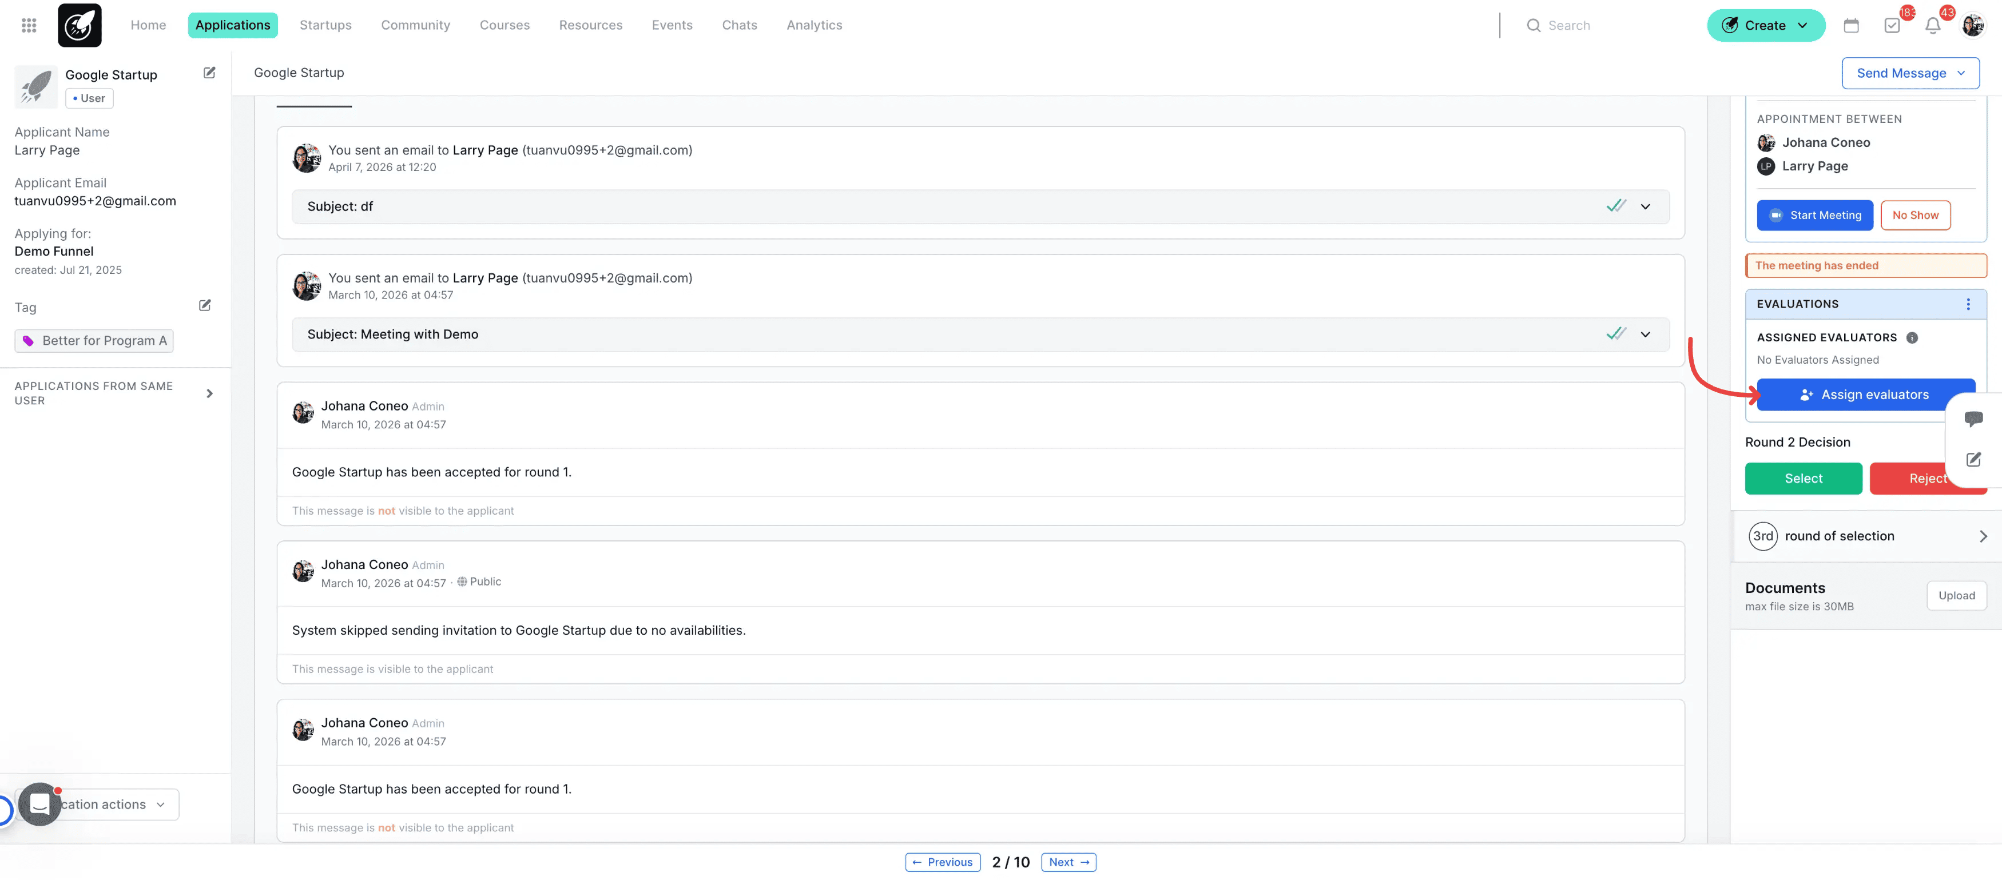
Task: Click the Start Meeting button
Action: 1815,215
